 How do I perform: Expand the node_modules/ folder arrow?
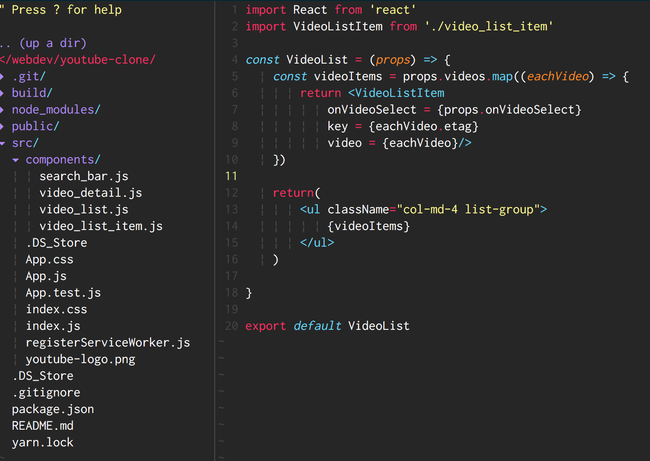pyautogui.click(x=2, y=110)
